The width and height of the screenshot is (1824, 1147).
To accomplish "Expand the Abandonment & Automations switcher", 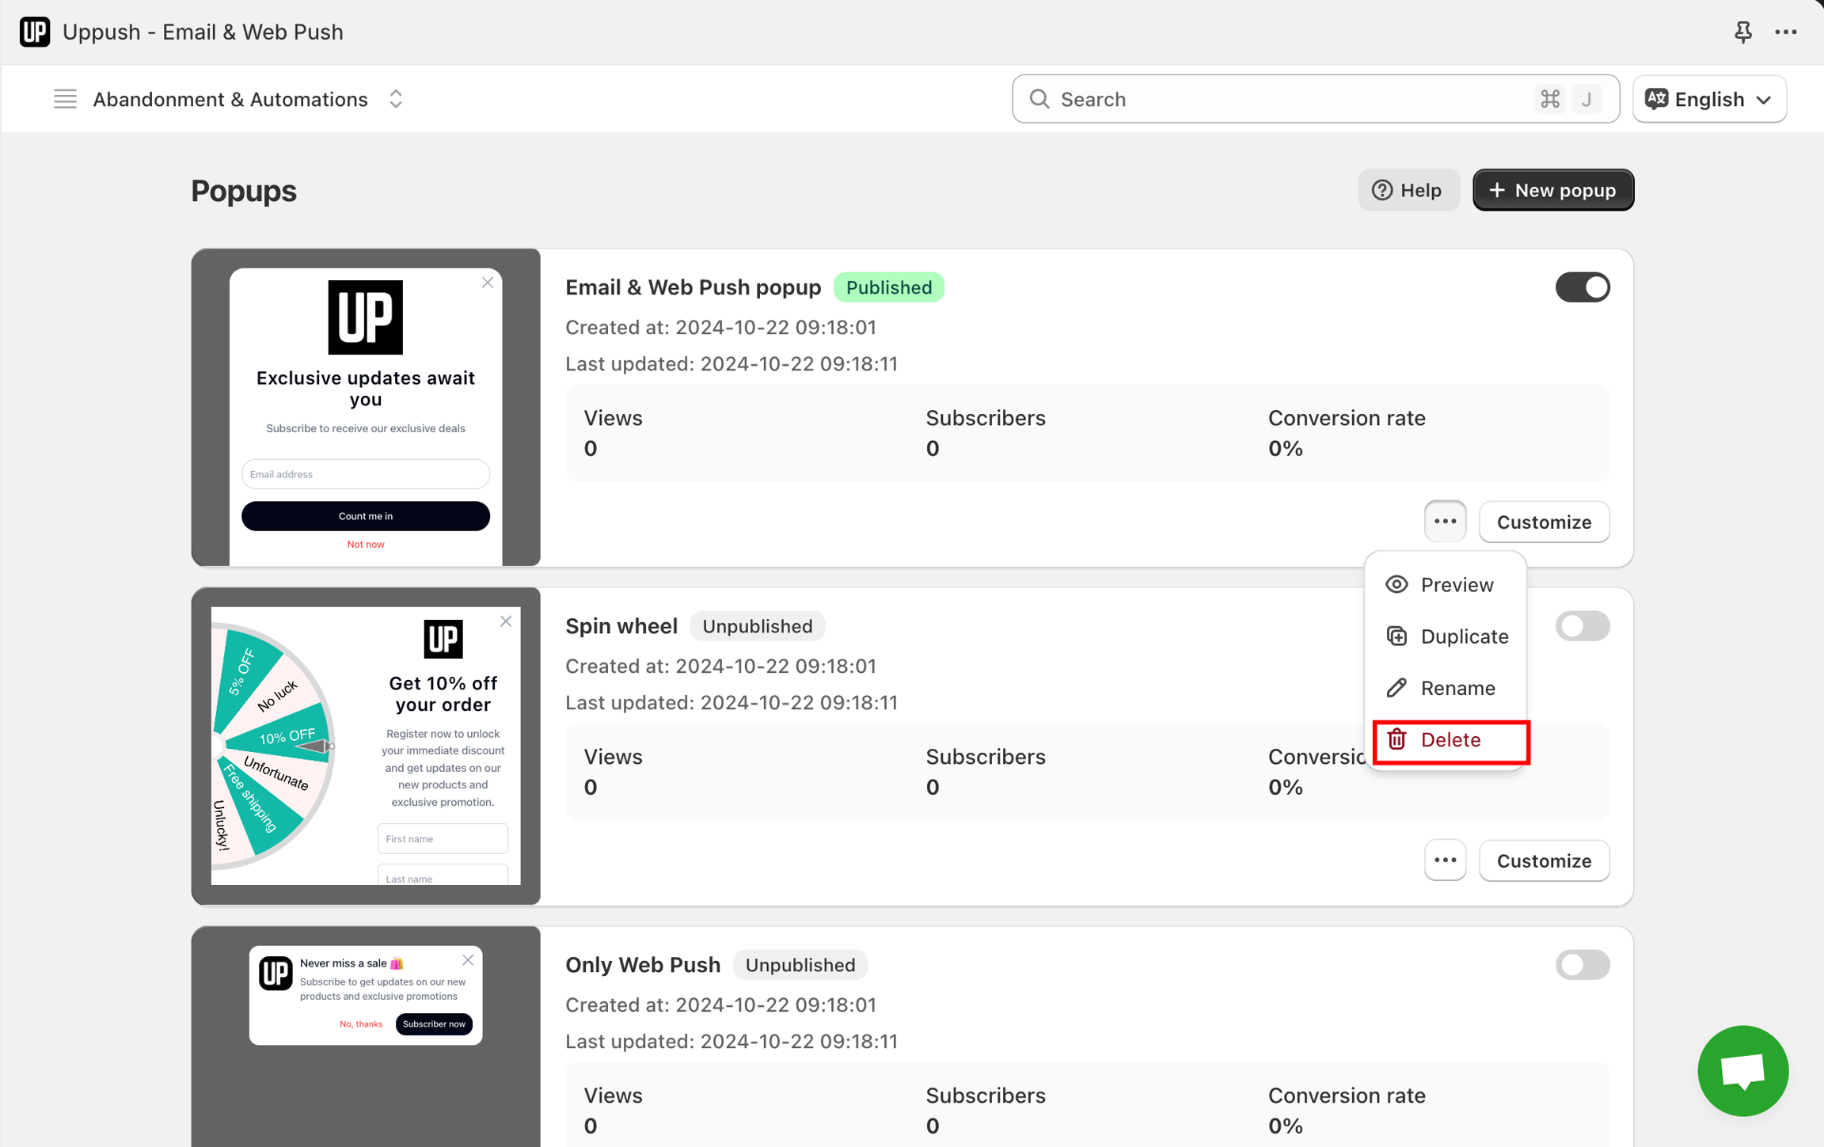I will coord(396,99).
